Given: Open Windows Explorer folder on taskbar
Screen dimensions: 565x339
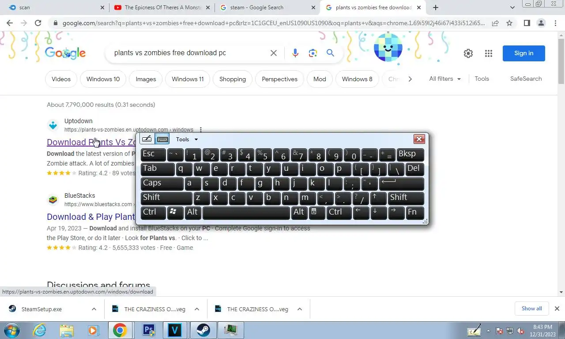Looking at the screenshot, I should 67,330.
